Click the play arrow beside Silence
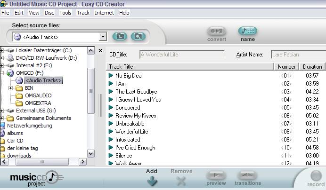Viewport: 326px width, 190px height. [x=111, y=155]
